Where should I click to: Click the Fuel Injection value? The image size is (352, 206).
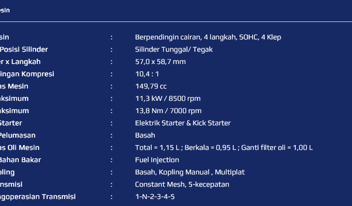pos(157,160)
